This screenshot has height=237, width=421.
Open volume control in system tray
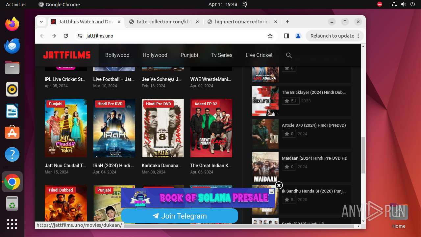pyautogui.click(x=403, y=4)
